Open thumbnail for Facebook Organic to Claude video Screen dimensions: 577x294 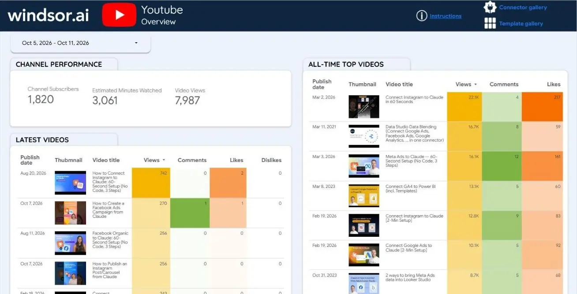71,243
